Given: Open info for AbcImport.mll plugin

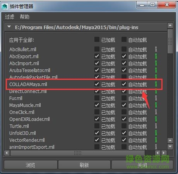Looking at the screenshot, I should tap(156, 63).
